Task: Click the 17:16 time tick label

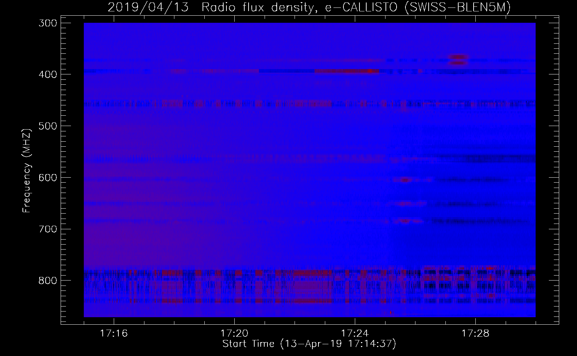Action: pyautogui.click(x=114, y=333)
